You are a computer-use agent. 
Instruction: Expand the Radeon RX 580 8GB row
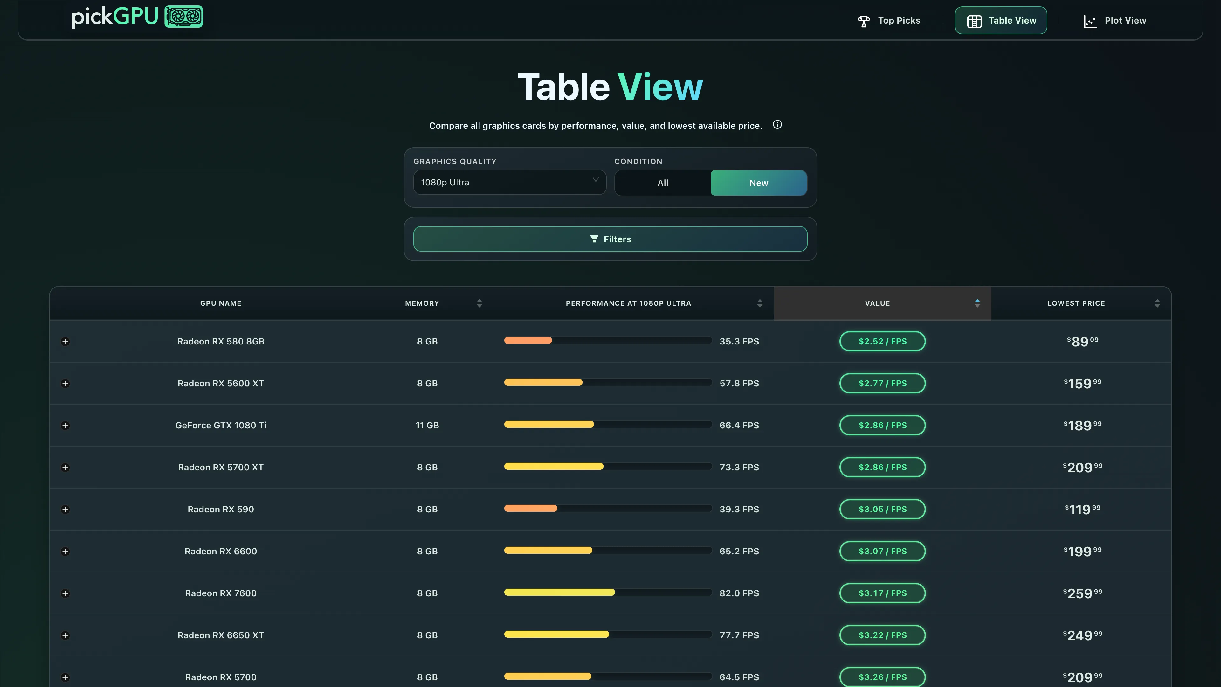[x=66, y=342]
